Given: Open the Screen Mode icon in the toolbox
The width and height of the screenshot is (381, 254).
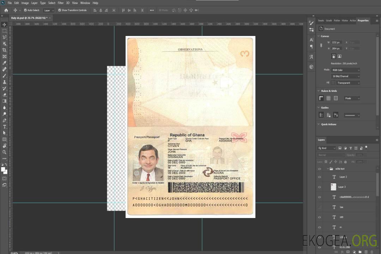Looking at the screenshot, I should (x=4, y=185).
